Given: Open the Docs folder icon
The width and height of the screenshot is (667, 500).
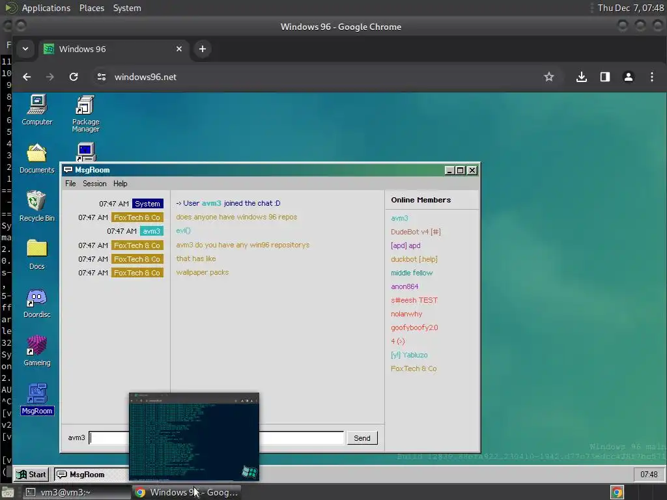Looking at the screenshot, I should click(37, 255).
